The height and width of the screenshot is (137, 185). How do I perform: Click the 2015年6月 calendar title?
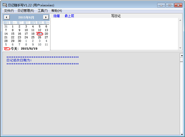pos(26,17)
